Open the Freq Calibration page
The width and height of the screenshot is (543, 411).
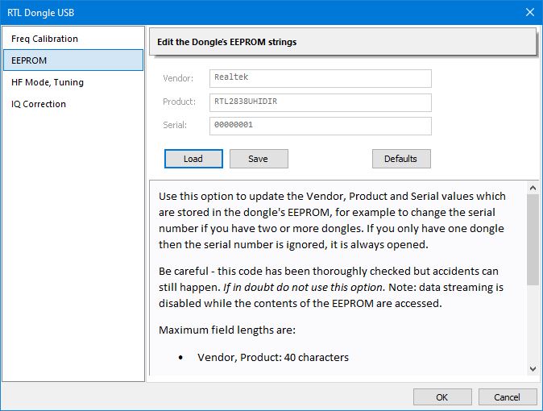(45, 39)
